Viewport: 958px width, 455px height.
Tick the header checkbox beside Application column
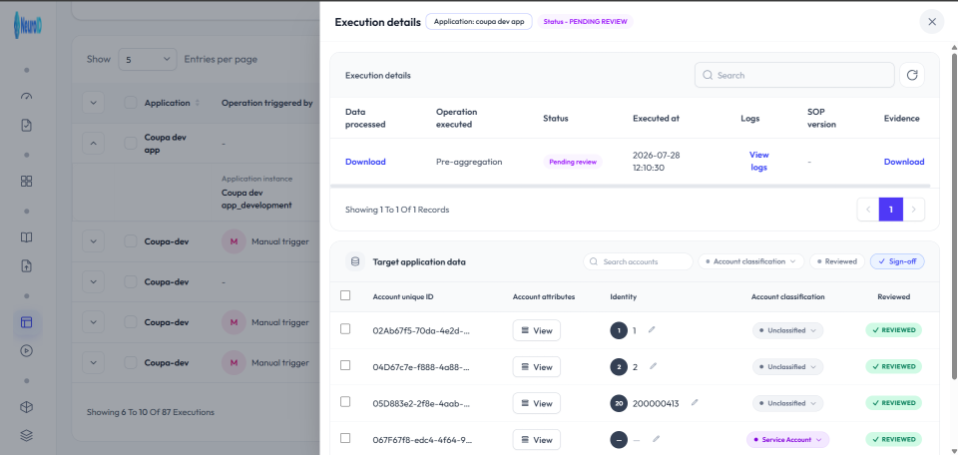point(131,103)
